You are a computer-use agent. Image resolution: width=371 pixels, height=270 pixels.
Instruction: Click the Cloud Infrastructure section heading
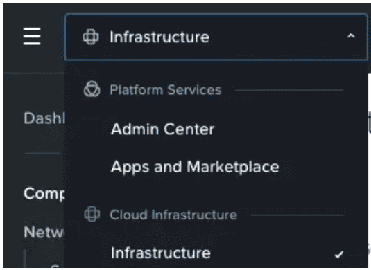[173, 215]
